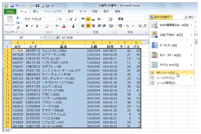The width and height of the screenshot is (201, 134).
Task: Expand the アイコン セット submenu
Action: pos(172,65)
